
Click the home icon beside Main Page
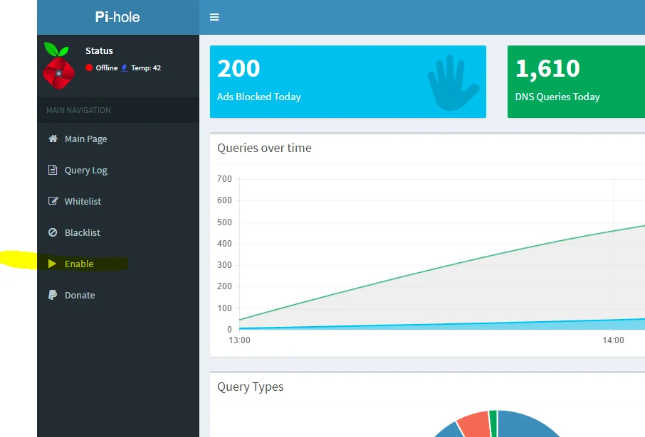tap(53, 139)
